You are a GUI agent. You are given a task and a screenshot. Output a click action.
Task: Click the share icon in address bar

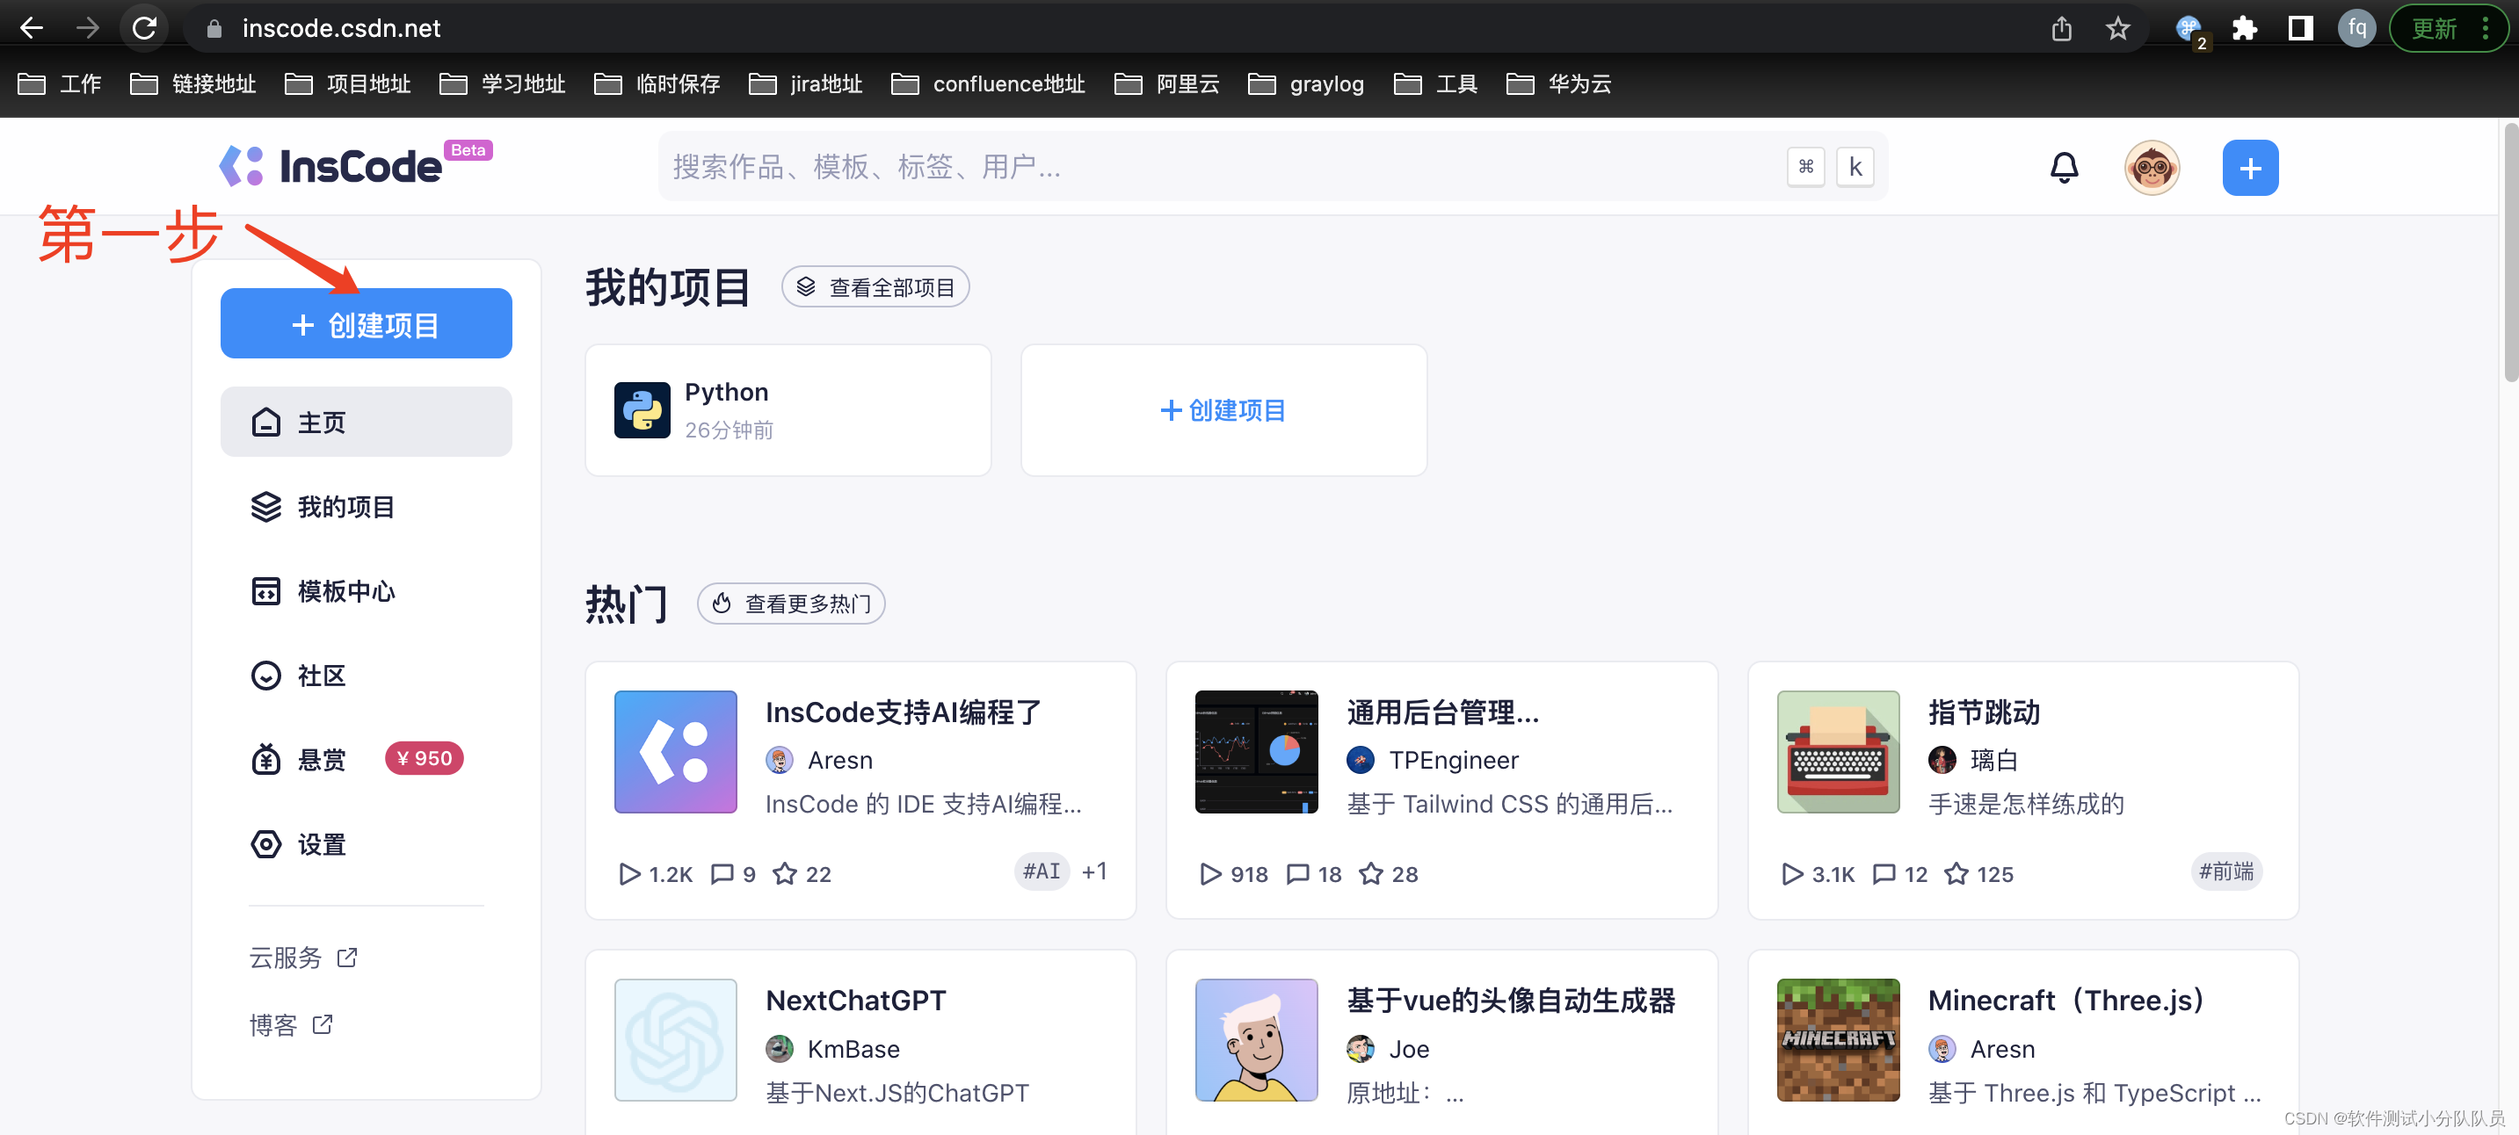(x=2061, y=28)
